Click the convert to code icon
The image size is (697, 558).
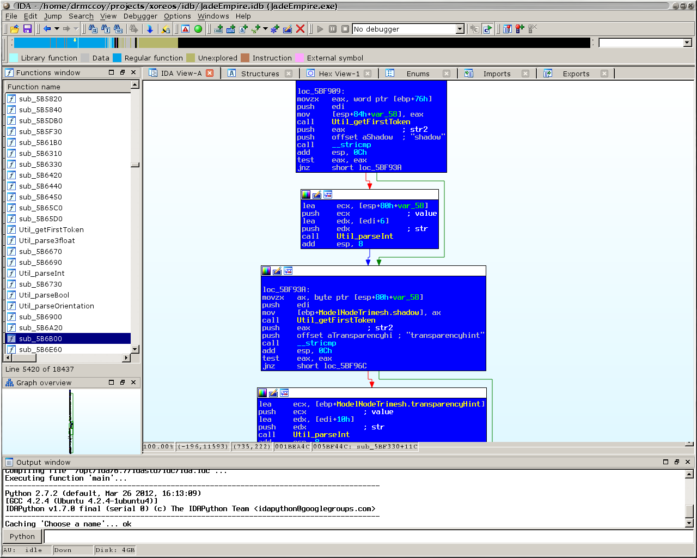click(x=218, y=29)
